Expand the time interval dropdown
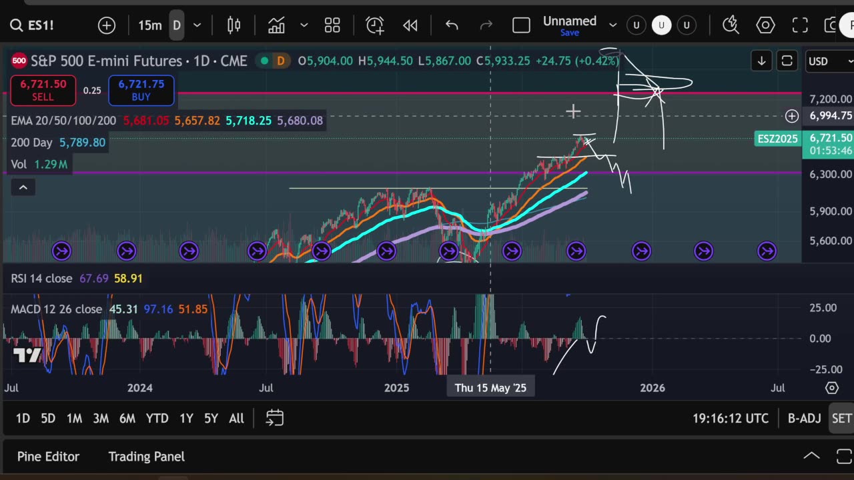Viewport: 854px width, 480px height. [197, 25]
